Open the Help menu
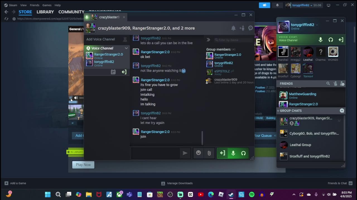357x200 pixels. pos(57,5)
